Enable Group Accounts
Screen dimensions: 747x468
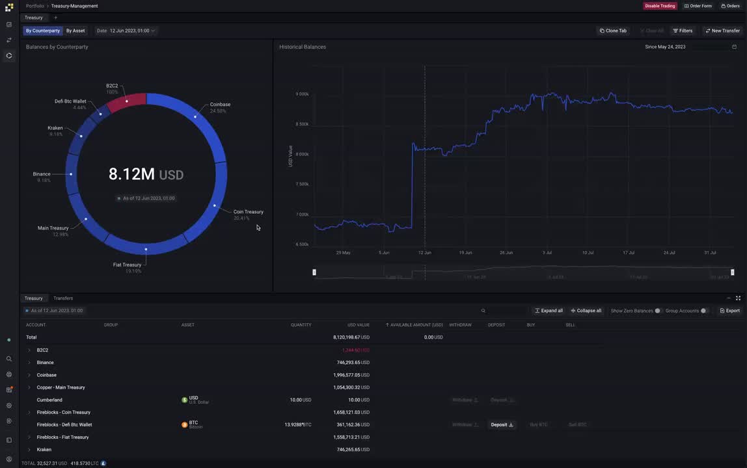703,311
